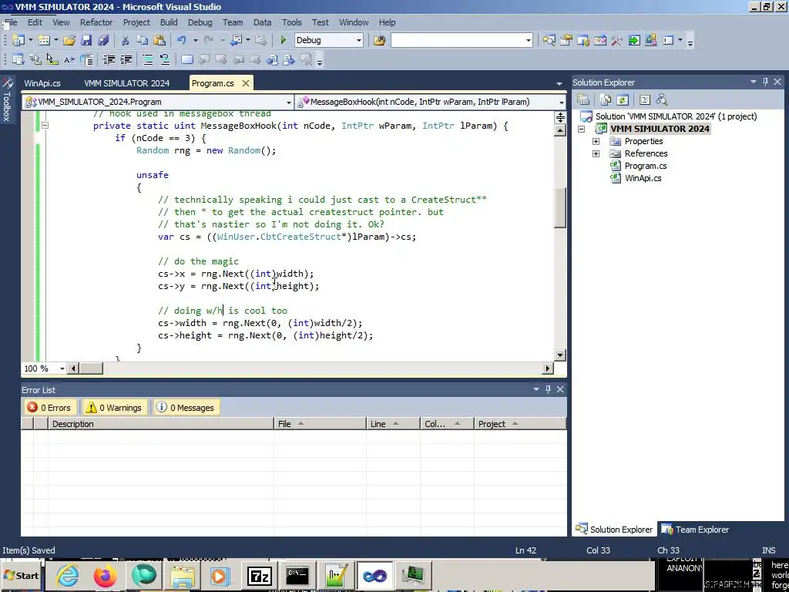Screen dimensions: 789x592
Task: Toggle the 0 Warnings filter
Action: (x=114, y=408)
